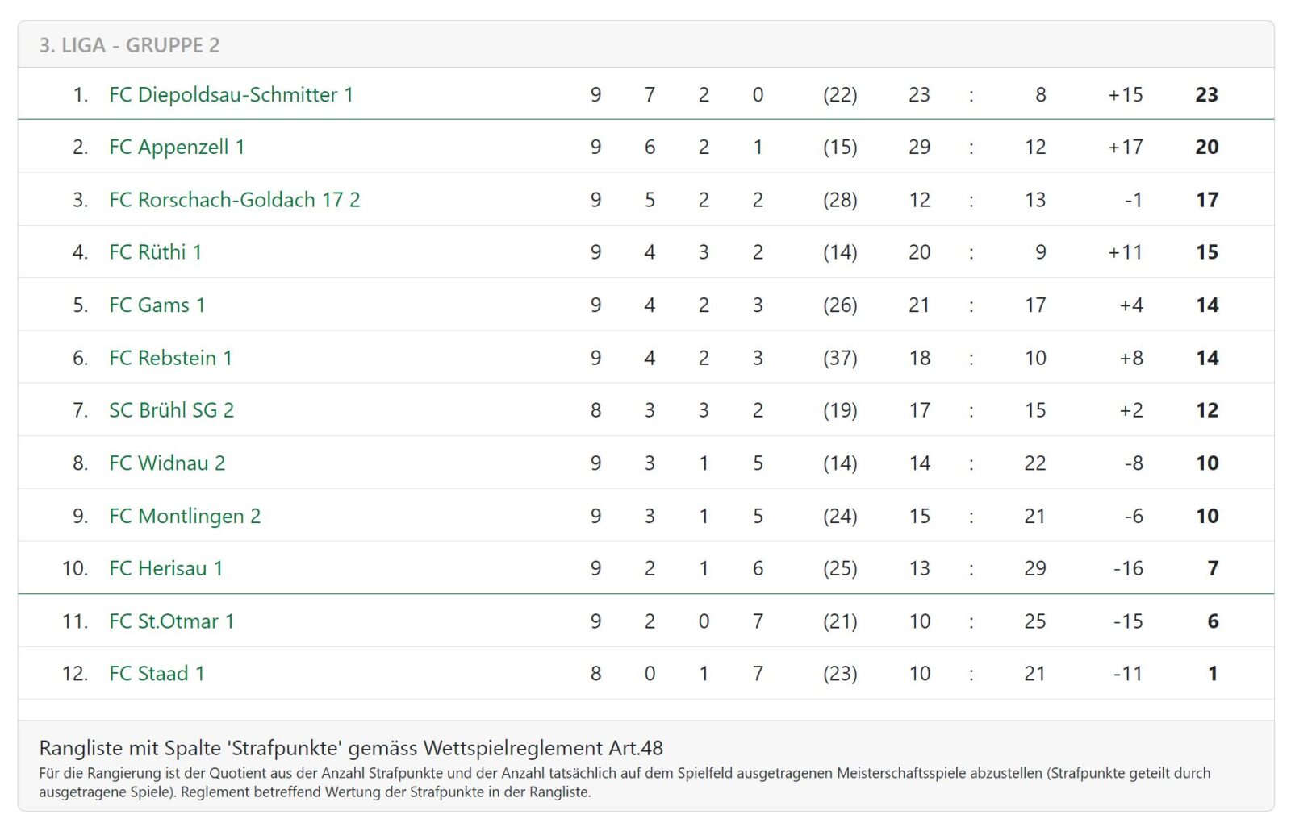The width and height of the screenshot is (1291, 831).
Task: Click the 23 points of FC Diepoldsau-Schmitter
Action: 1206,94
